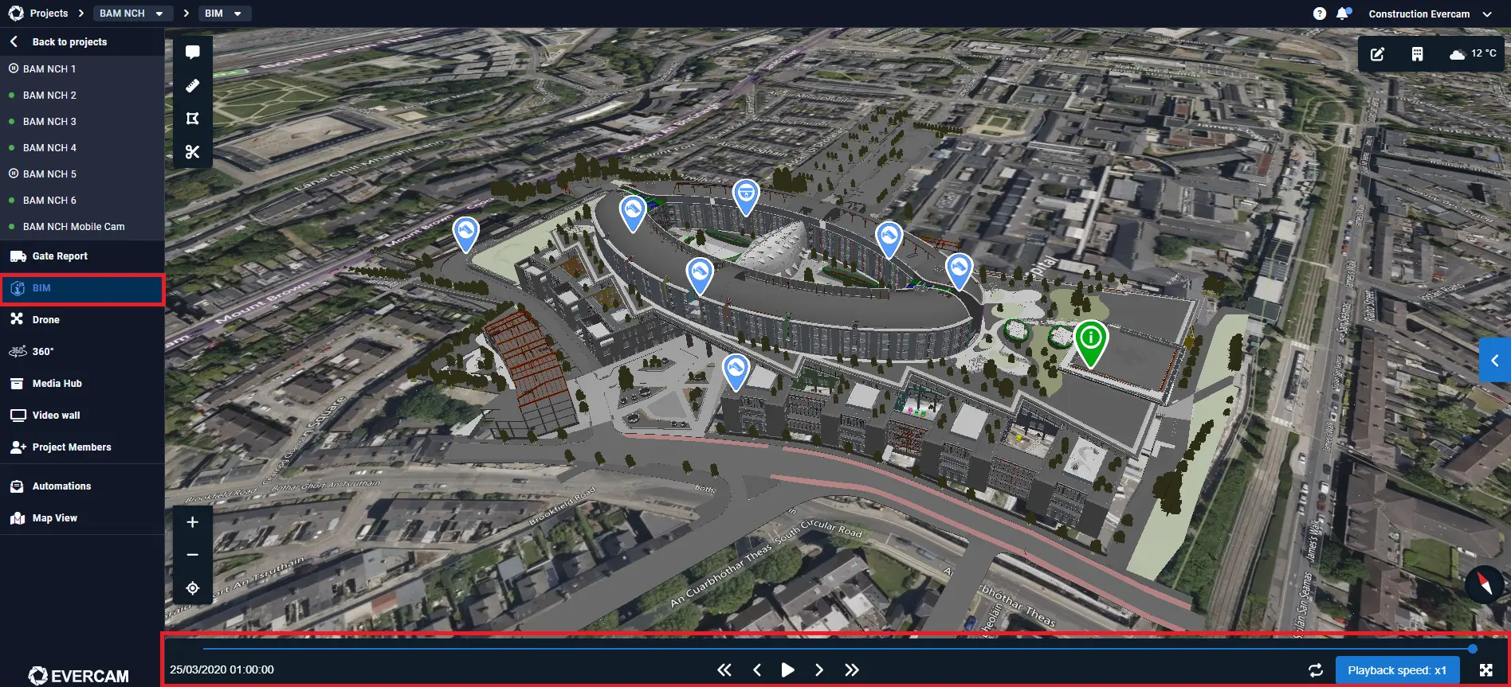Open the BIM breadcrumb dropdown

coord(224,14)
